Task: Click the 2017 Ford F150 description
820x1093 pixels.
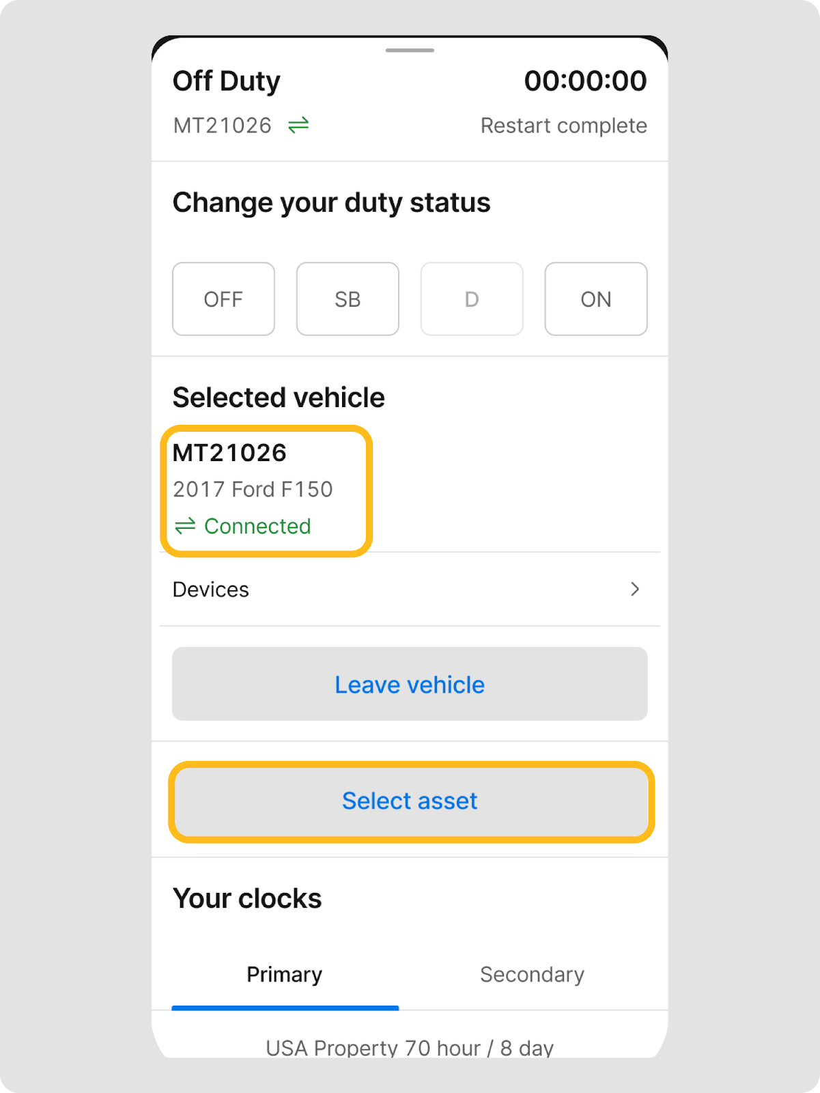Action: pyautogui.click(x=253, y=489)
